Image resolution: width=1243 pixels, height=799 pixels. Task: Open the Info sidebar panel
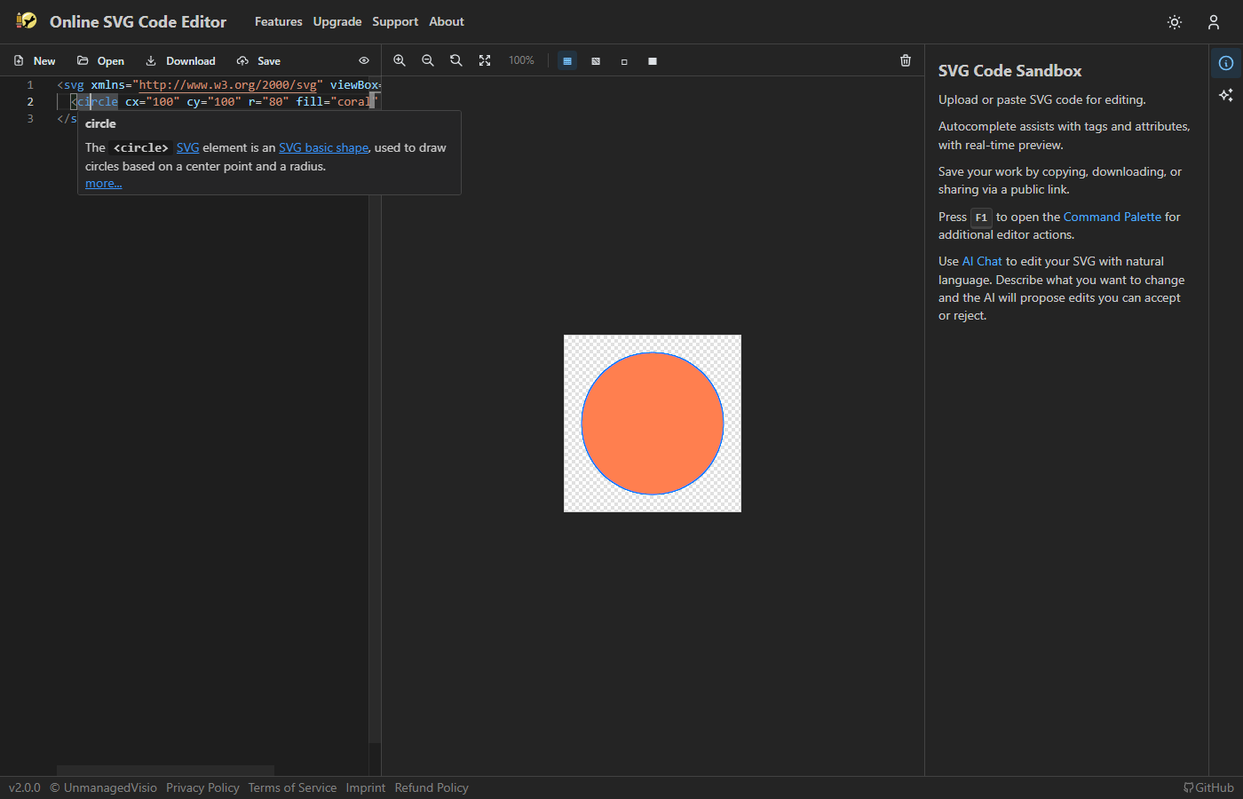1226,63
